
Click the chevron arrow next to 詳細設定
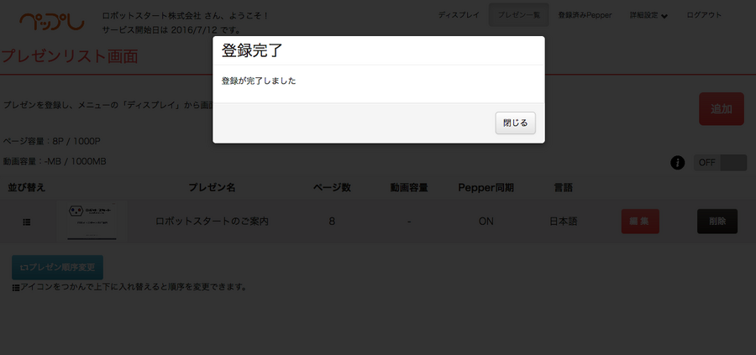point(664,16)
